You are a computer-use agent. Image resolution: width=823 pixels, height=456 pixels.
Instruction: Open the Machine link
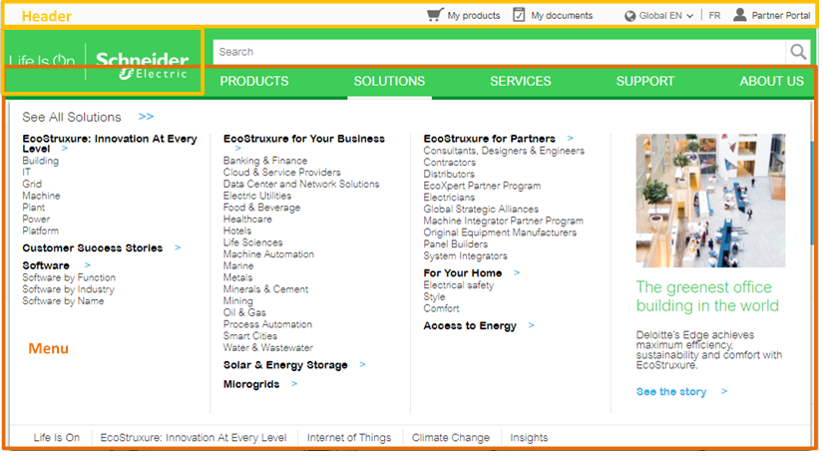[41, 196]
